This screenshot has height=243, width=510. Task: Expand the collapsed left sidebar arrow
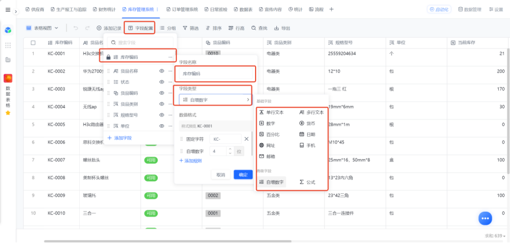point(16,11)
